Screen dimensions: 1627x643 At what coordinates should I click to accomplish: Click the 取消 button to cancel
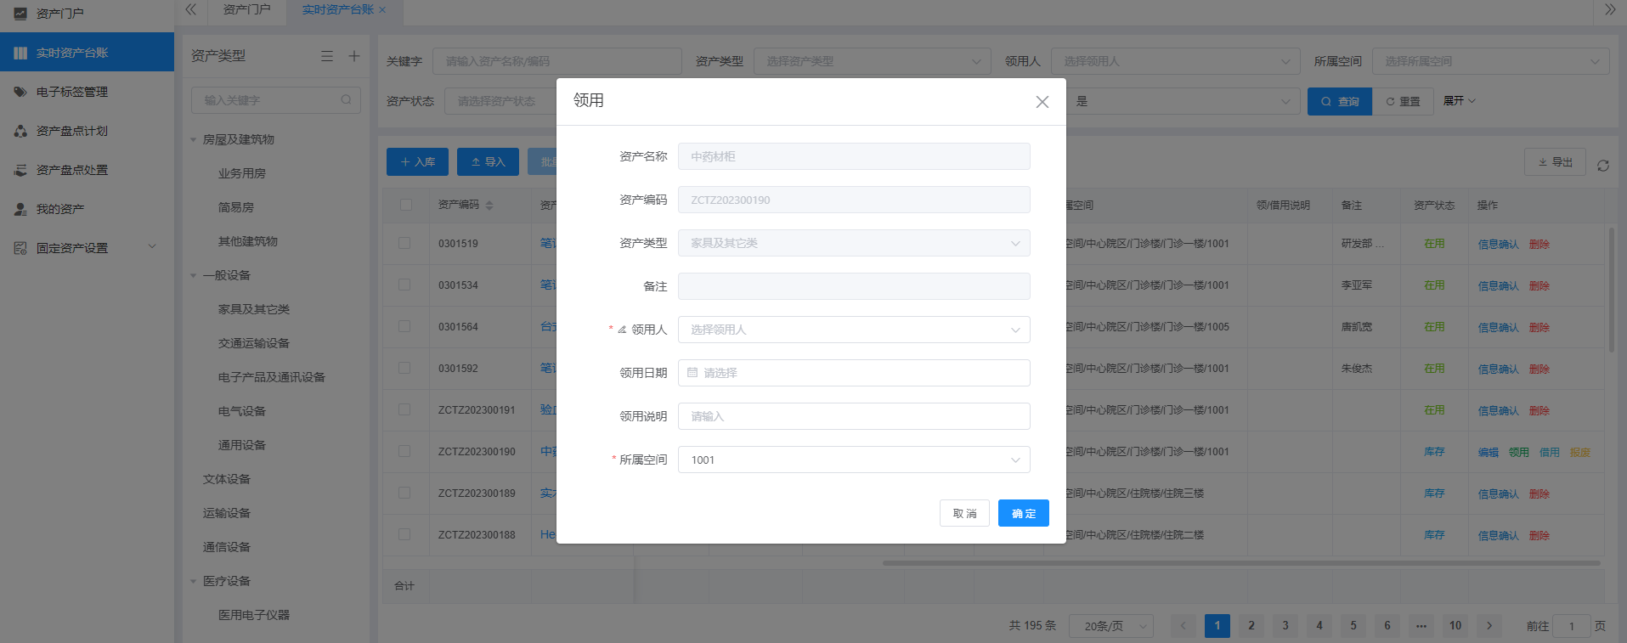click(964, 513)
